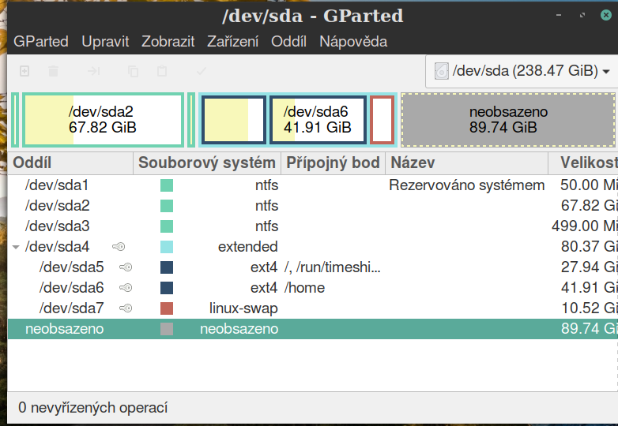
Task: Open the /dev/sda device selector dropdown
Action: 521,72
